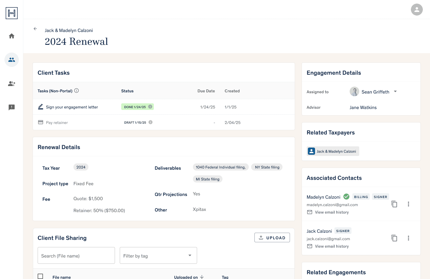Screen dimensions: 430x279
Task: Click the 1040 Federal Individual filing chip
Action: click(221, 167)
